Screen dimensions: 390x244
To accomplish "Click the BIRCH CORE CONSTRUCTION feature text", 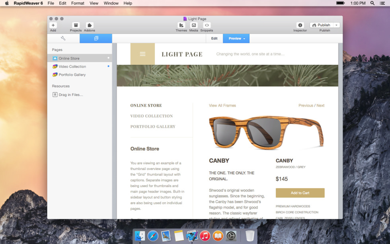I will click(297, 212).
